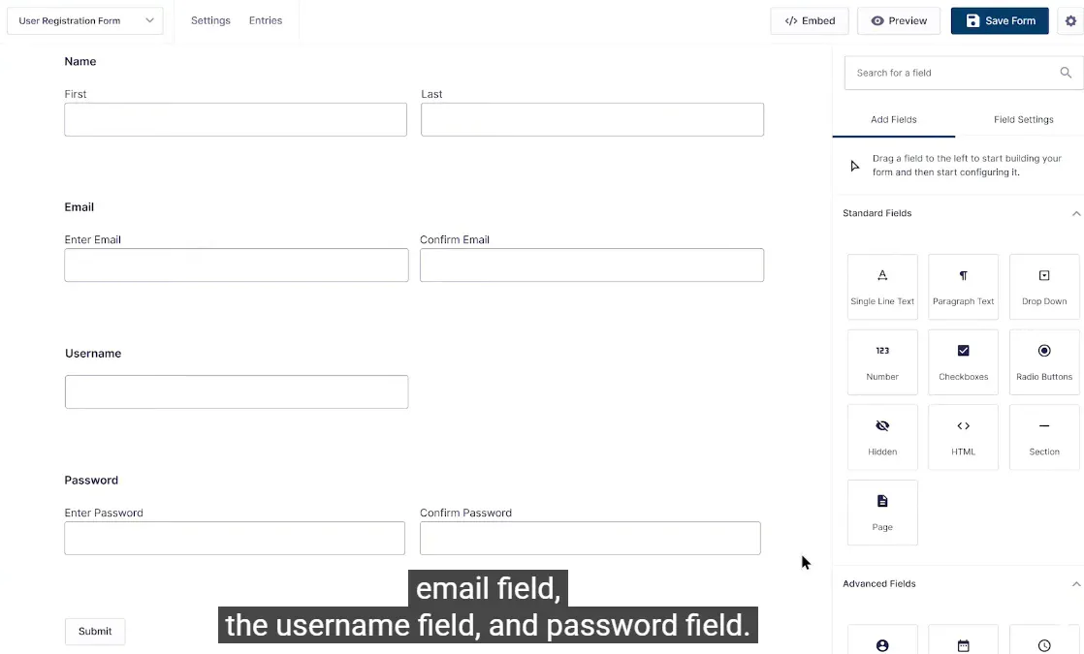Add a Drop Down field
Viewport: 1084px width, 654px height.
1044,287
